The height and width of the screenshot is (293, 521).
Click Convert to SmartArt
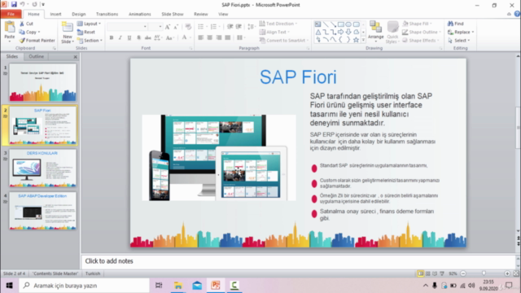tap(284, 40)
